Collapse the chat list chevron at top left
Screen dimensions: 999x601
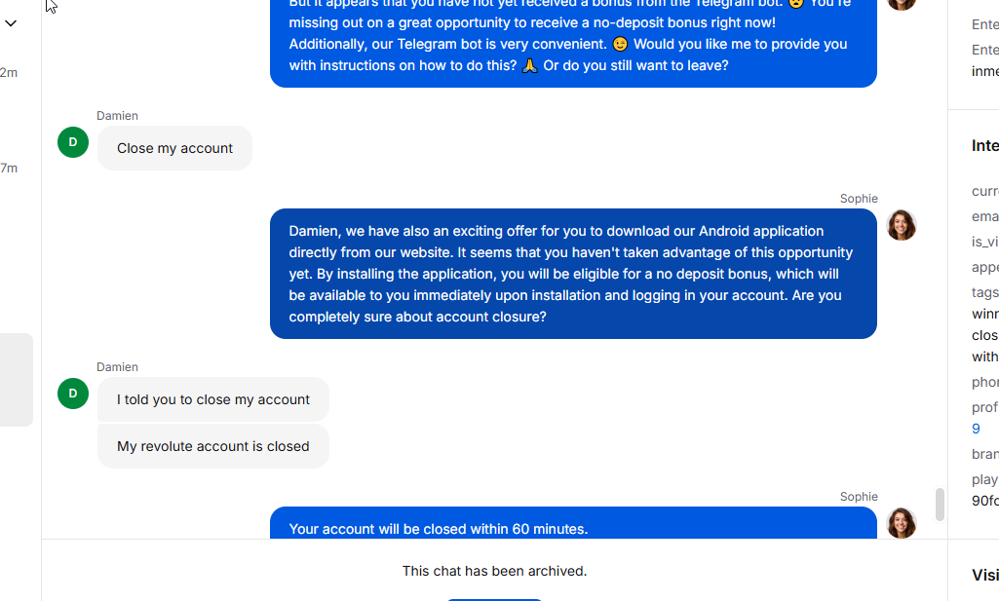click(11, 23)
